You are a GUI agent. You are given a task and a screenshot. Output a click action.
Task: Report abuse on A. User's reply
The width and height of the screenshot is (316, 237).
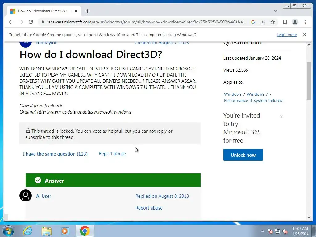coord(149,208)
